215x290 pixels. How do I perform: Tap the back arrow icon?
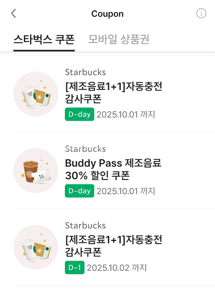click(13, 13)
